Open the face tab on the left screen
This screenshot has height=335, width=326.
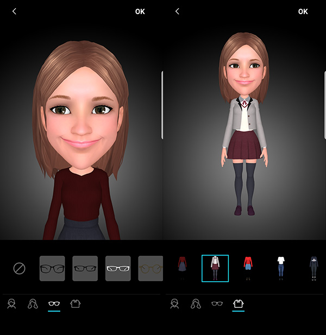[x=11, y=304]
